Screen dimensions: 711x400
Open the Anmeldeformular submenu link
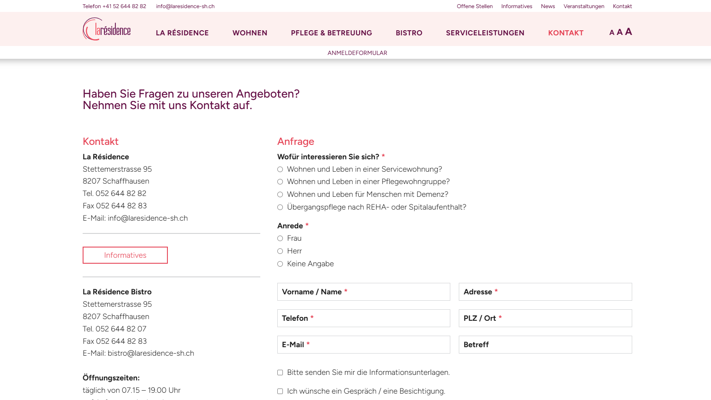(357, 53)
